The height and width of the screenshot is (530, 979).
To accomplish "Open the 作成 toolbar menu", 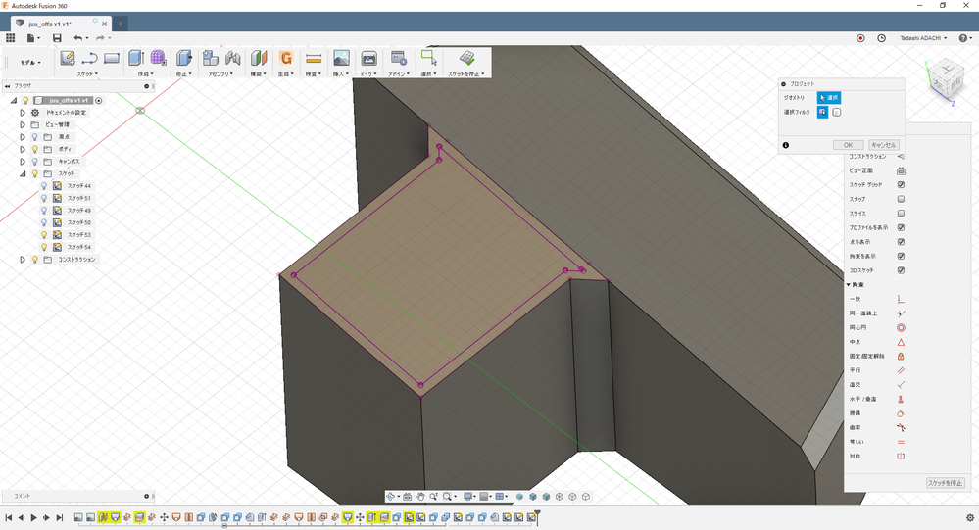I will (145, 73).
